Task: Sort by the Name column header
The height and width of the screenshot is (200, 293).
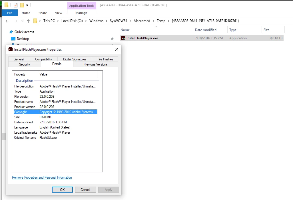Action: coord(125,30)
